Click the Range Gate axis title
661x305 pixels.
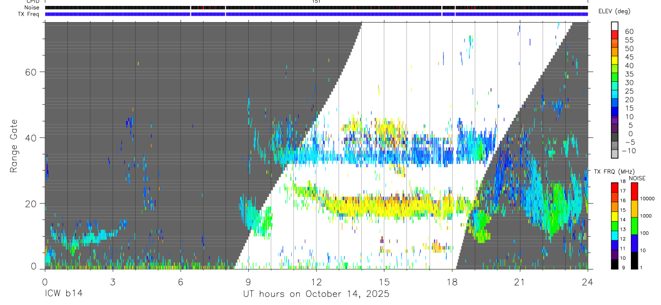13,146
